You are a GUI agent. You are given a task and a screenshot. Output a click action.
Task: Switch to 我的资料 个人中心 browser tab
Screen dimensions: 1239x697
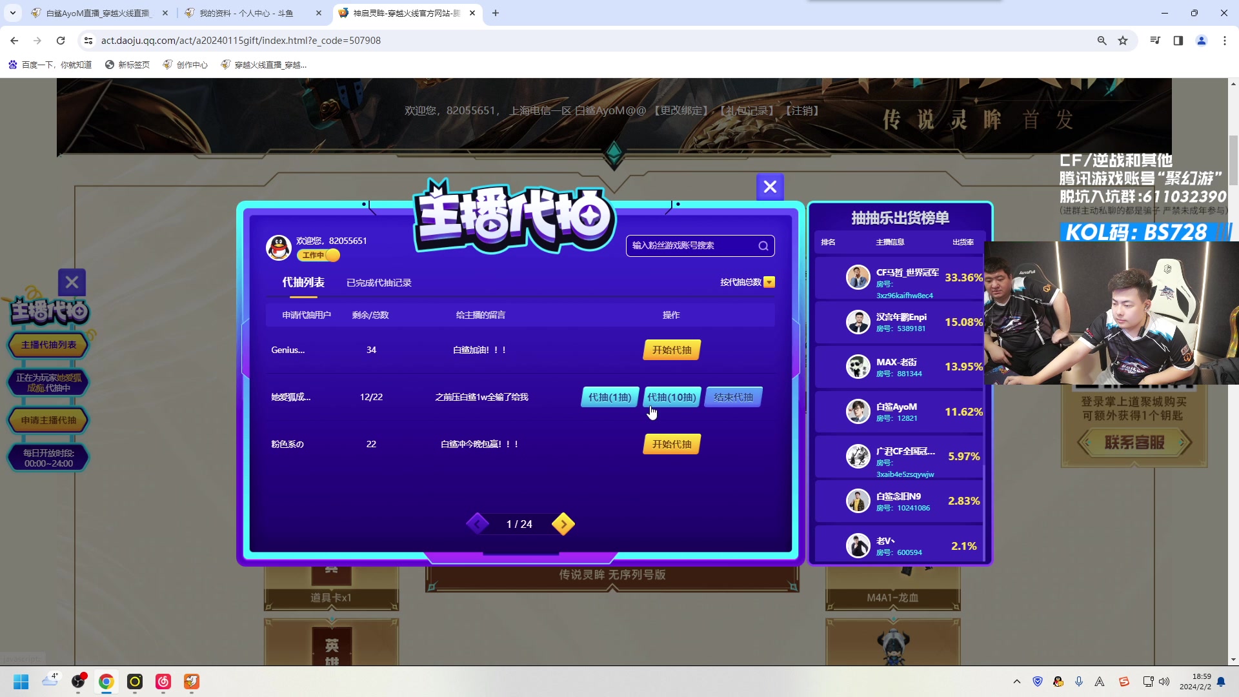coord(252,13)
